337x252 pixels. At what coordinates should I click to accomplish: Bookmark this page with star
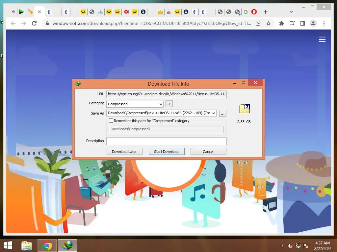coord(269,23)
